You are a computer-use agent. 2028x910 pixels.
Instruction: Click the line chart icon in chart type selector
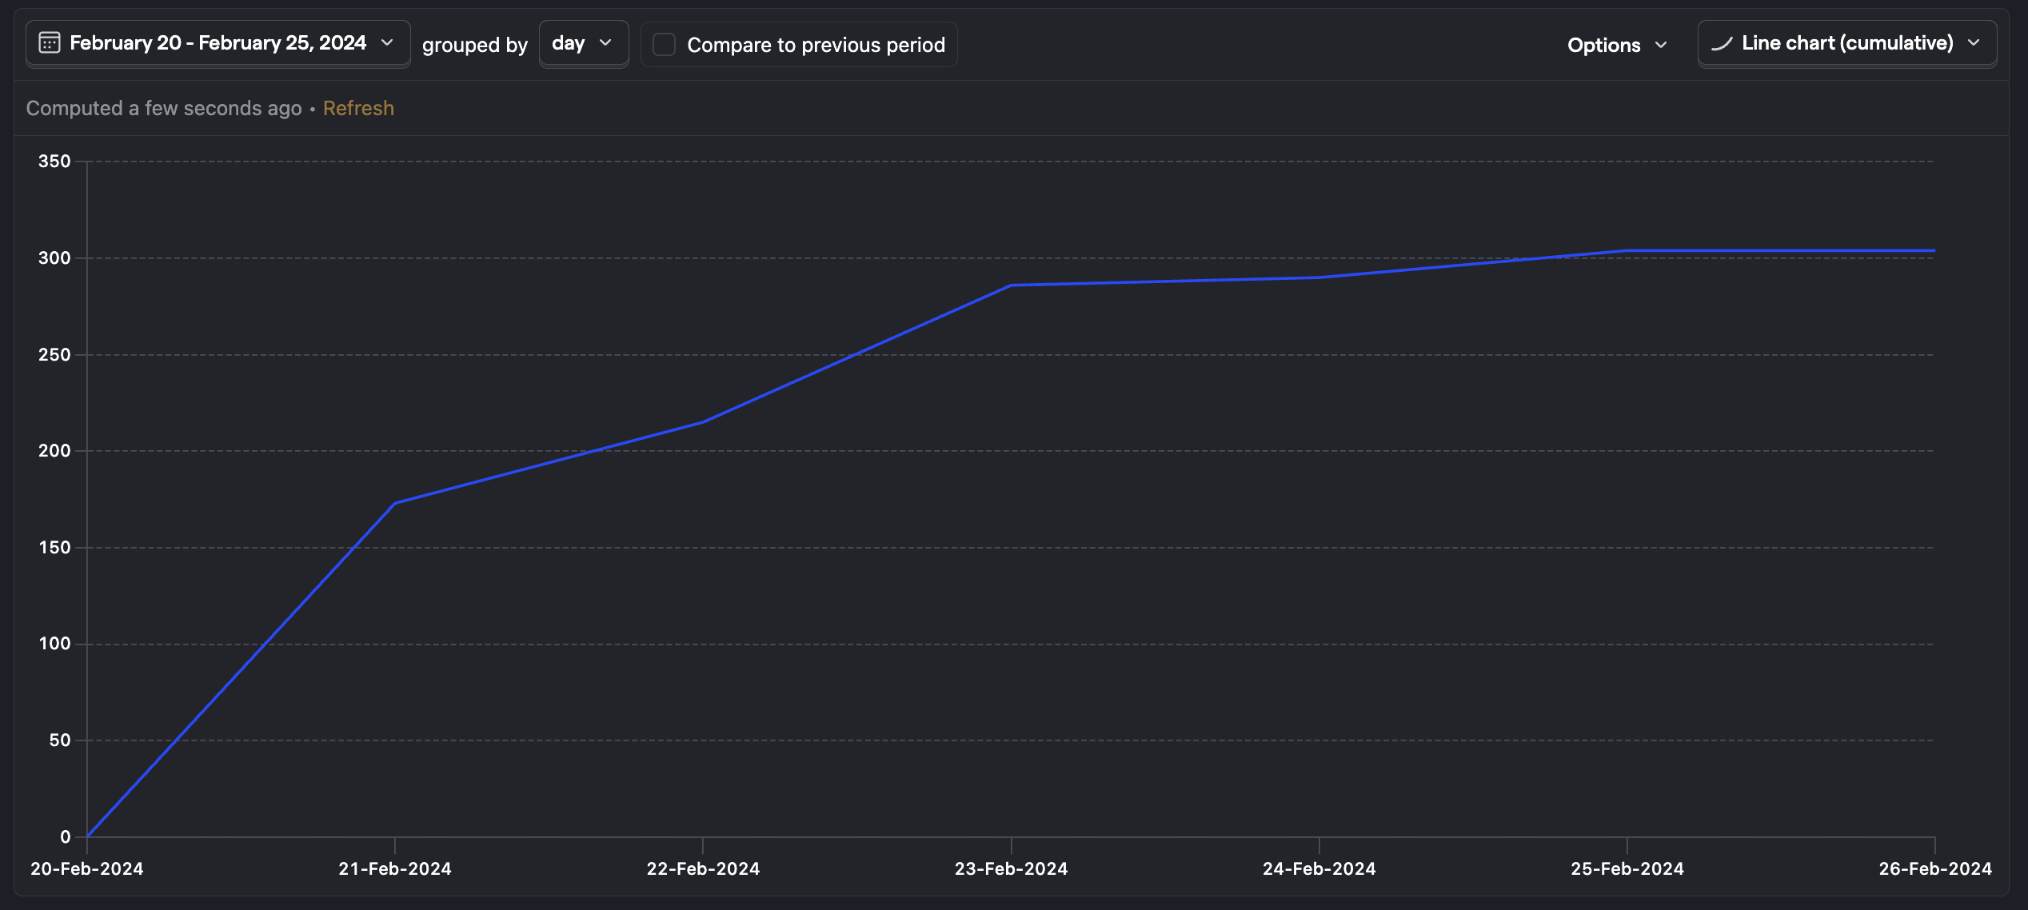[1722, 44]
